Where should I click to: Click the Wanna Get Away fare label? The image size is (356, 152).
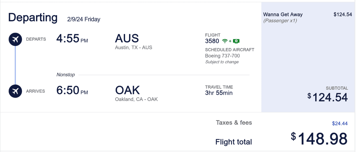click(x=283, y=14)
